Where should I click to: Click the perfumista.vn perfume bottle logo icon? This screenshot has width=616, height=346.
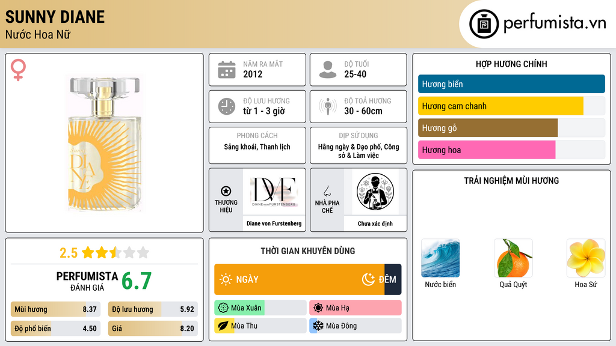click(x=484, y=24)
